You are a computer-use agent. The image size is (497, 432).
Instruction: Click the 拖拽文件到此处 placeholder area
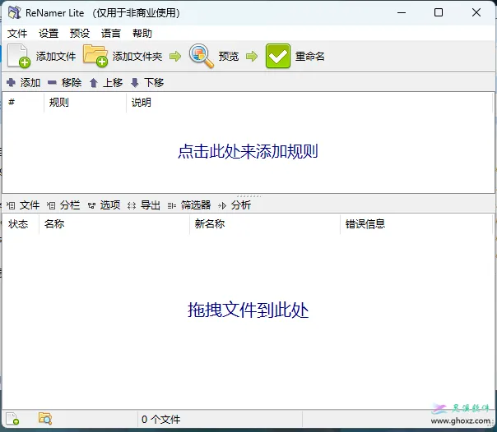(248, 310)
